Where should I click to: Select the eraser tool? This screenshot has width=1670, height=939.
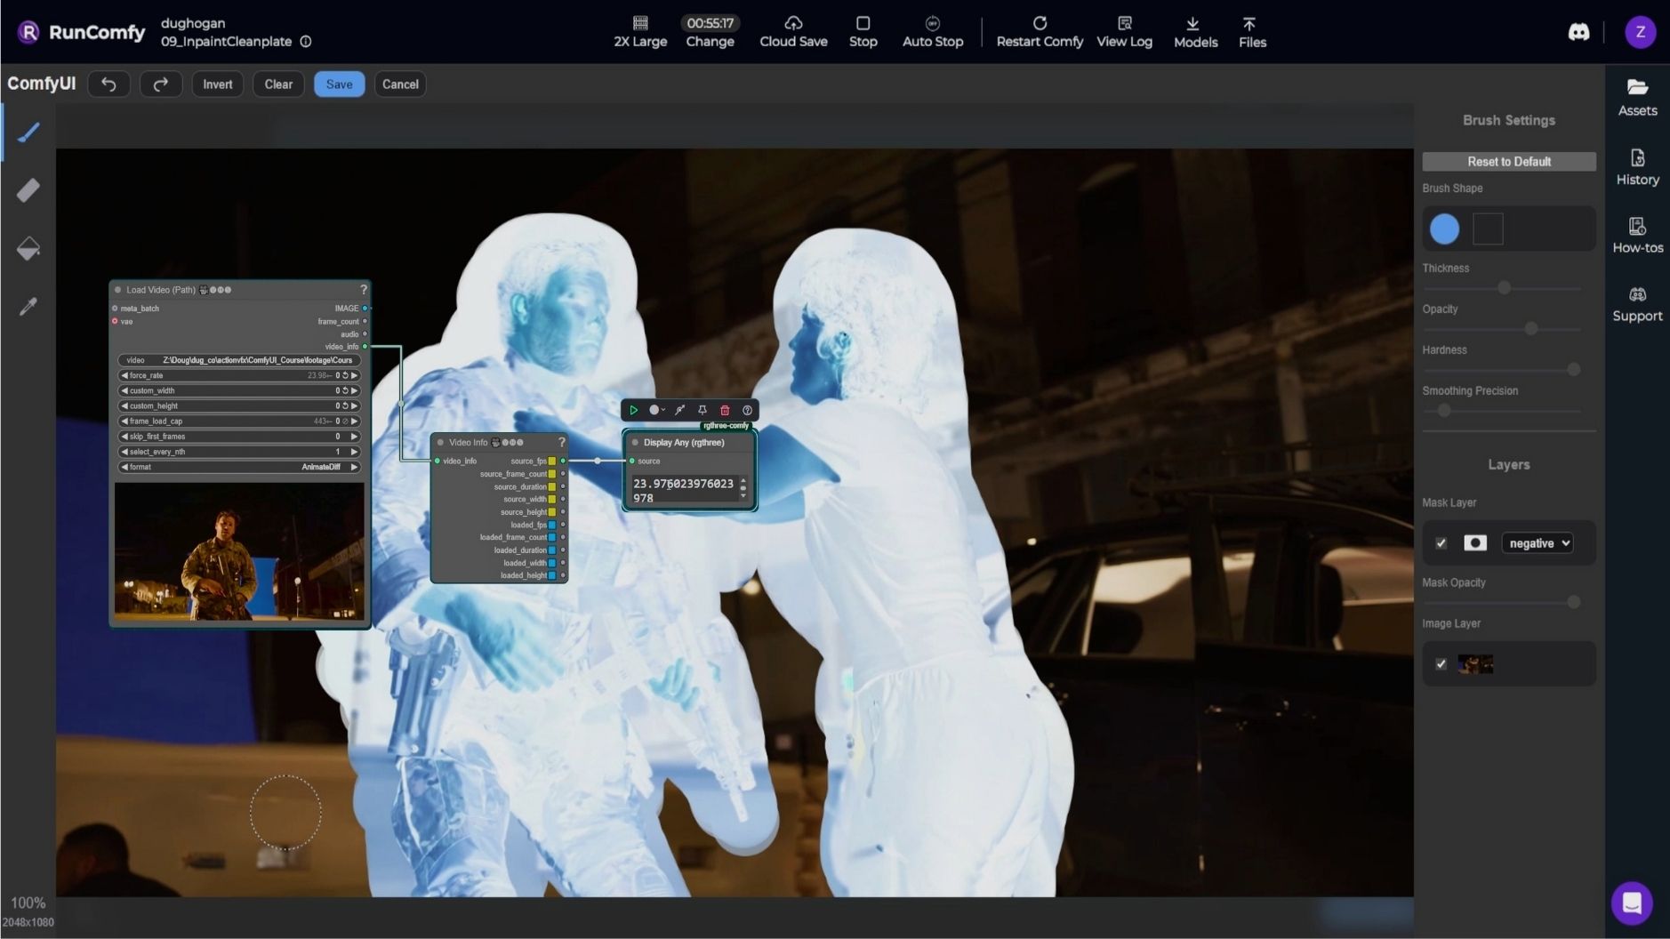(28, 190)
